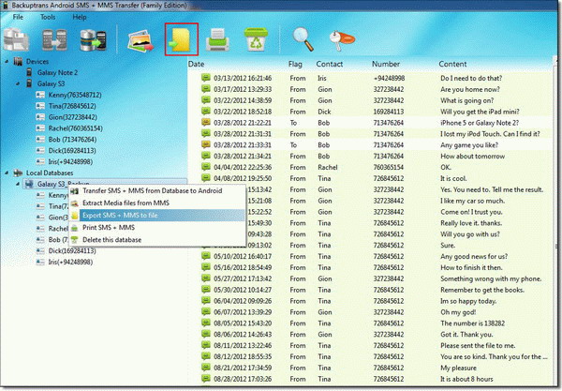
Task: Sort by the Content column header
Action: [452, 64]
